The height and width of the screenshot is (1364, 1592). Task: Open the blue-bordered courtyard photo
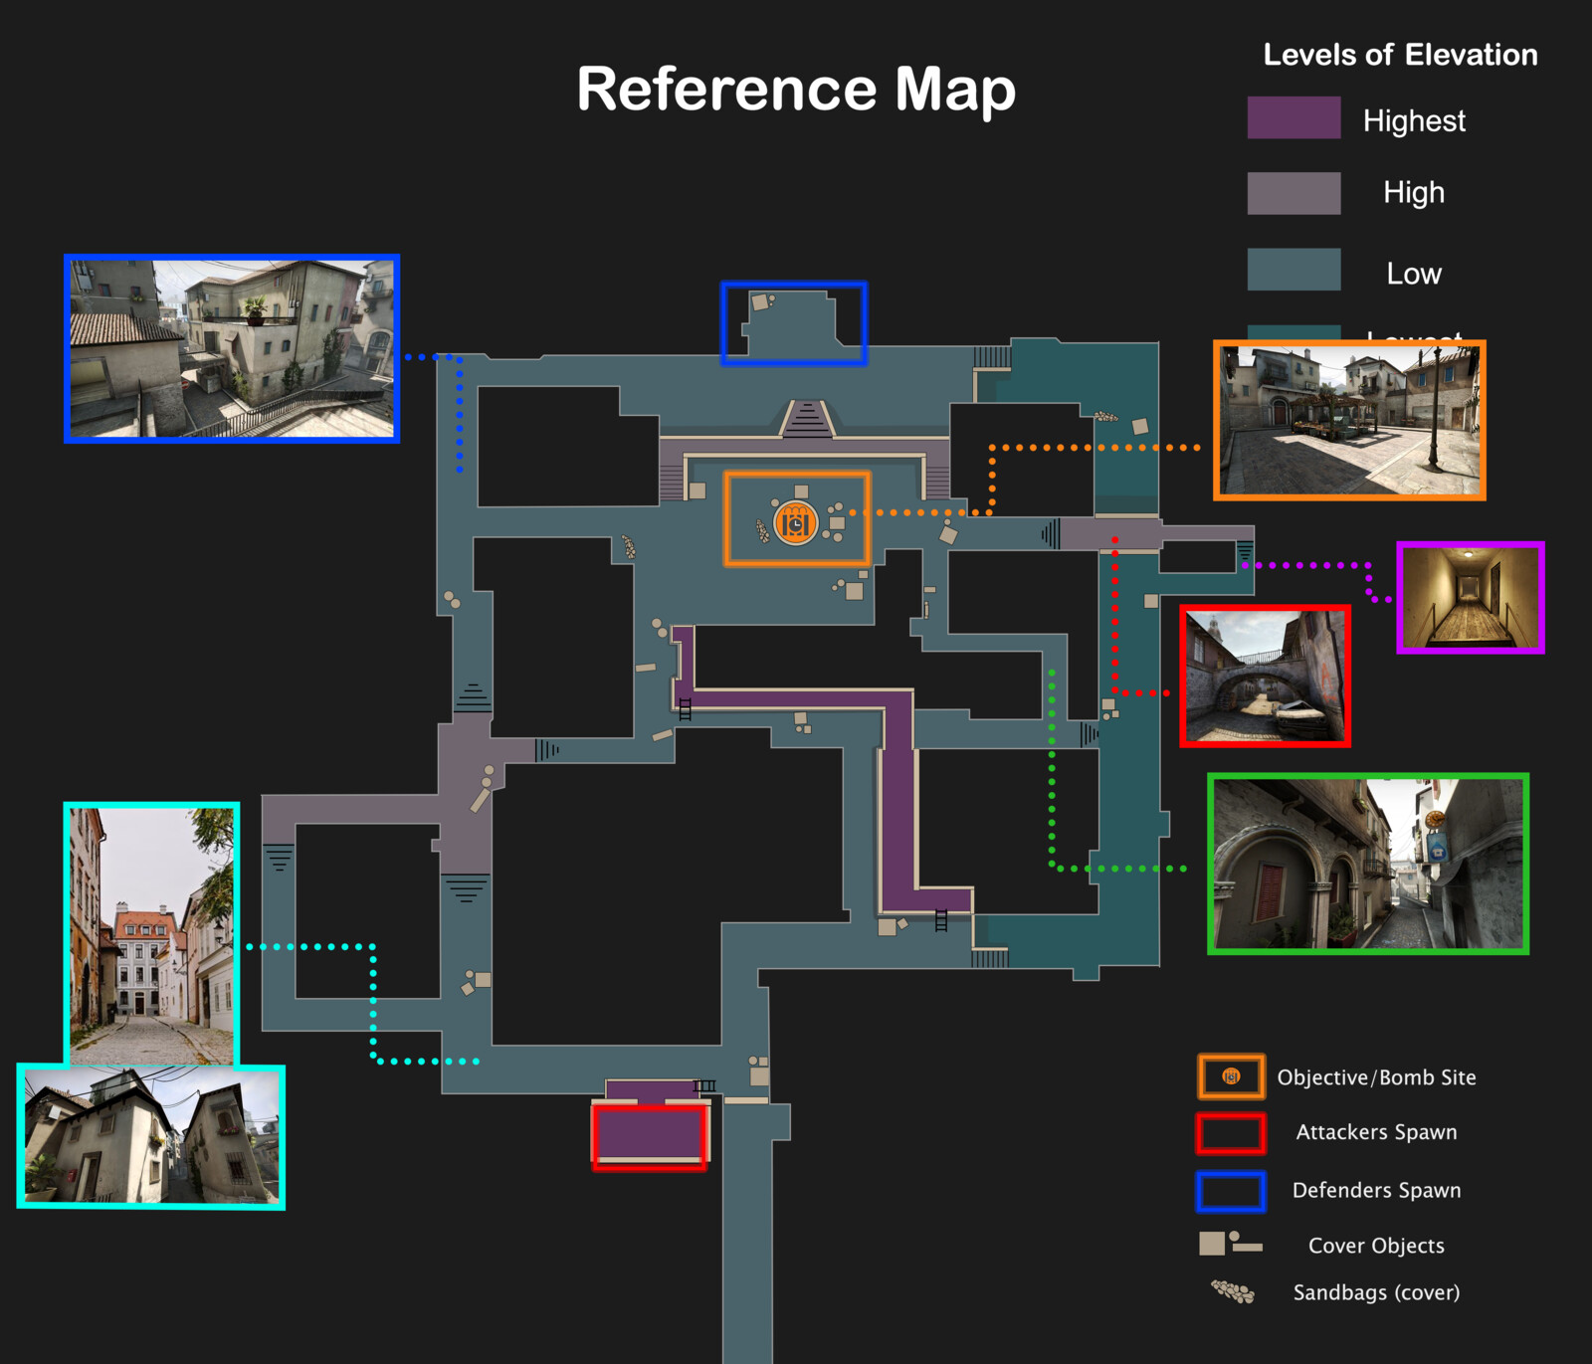pyautogui.click(x=232, y=348)
